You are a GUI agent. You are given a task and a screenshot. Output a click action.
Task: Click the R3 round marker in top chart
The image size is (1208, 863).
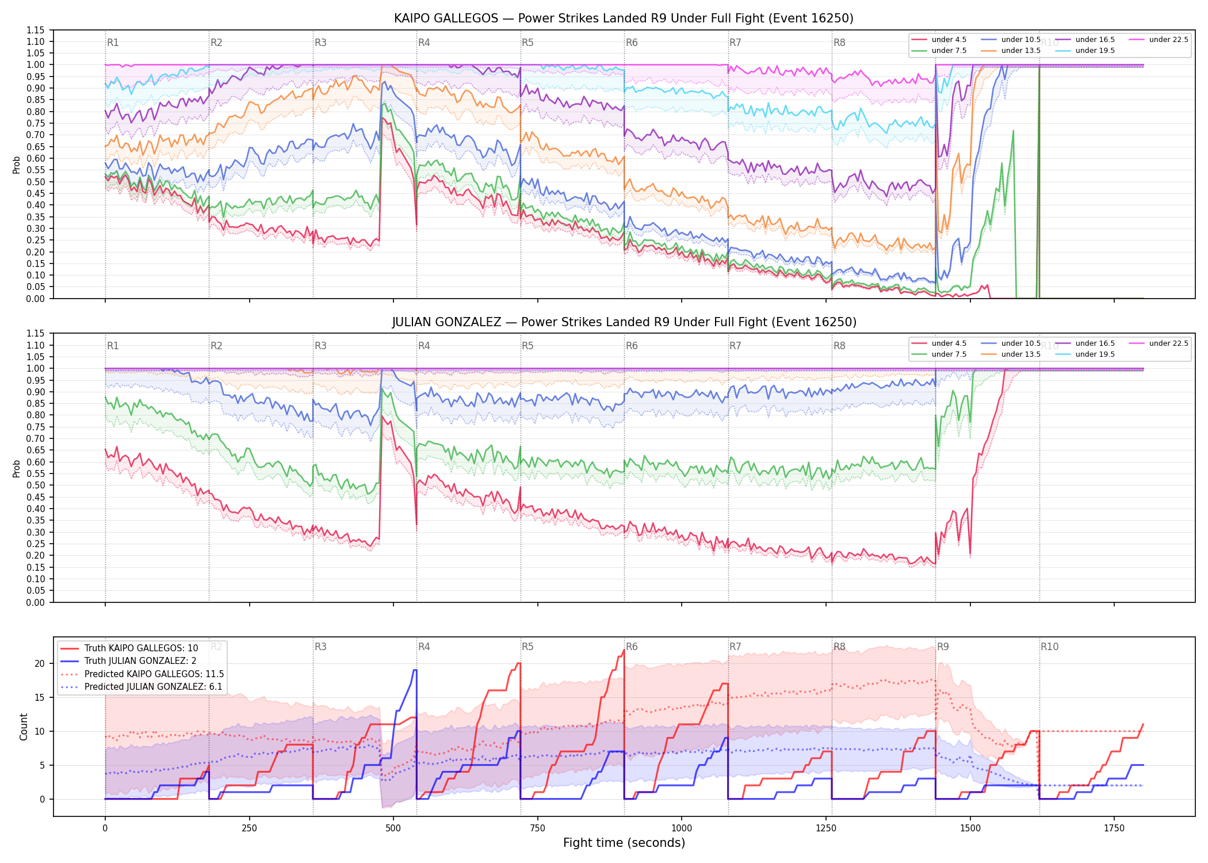pyautogui.click(x=320, y=43)
